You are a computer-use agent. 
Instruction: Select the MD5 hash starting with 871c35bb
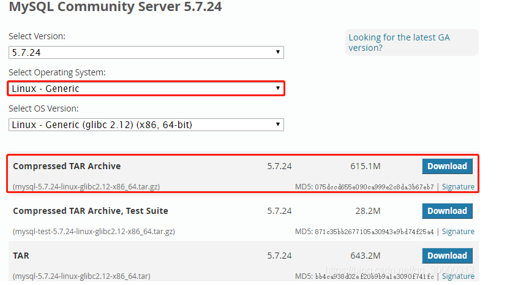click(x=374, y=232)
